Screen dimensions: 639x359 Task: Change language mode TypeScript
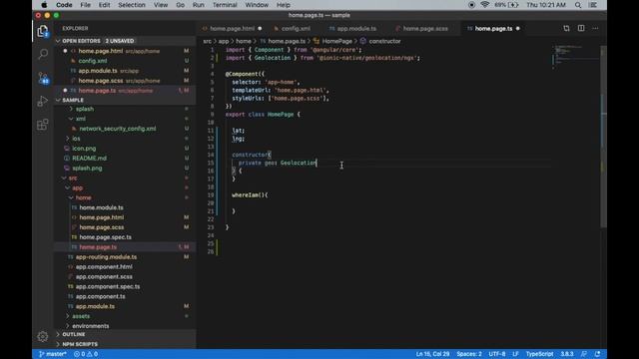[x=539, y=354]
